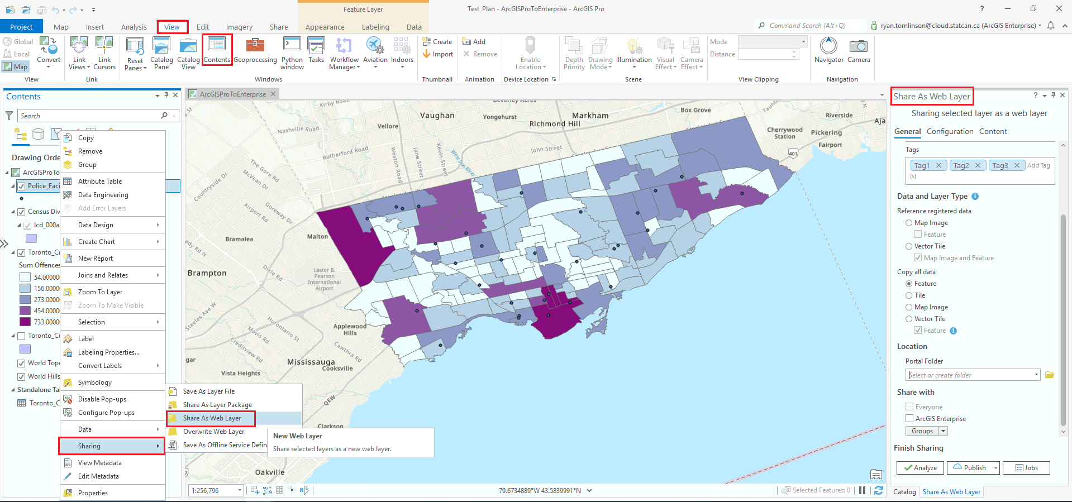
Task: Click the 454.0000 purple swatch
Action: click(25, 310)
